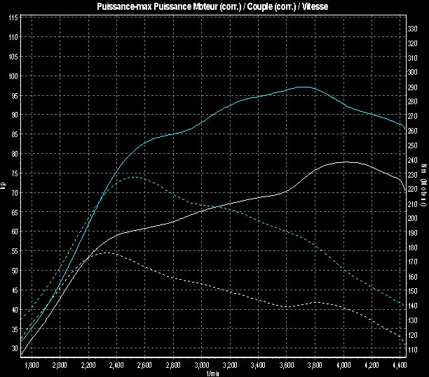Select the 115 value on the left axis

point(13,17)
